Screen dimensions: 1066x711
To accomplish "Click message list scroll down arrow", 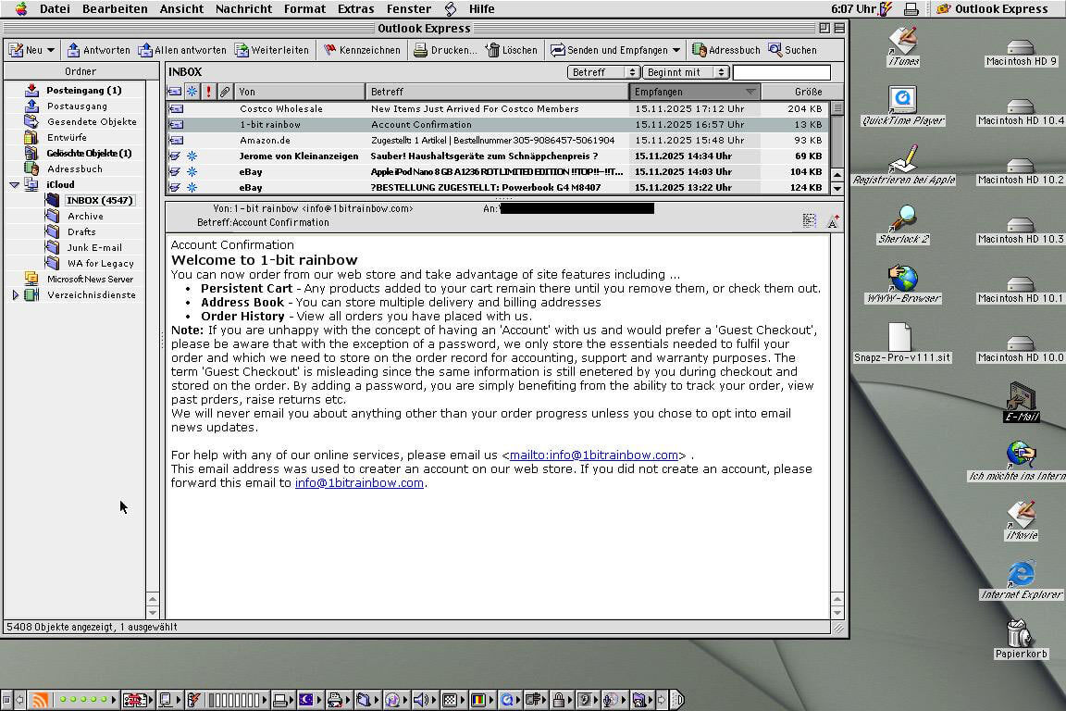I will click(x=837, y=189).
